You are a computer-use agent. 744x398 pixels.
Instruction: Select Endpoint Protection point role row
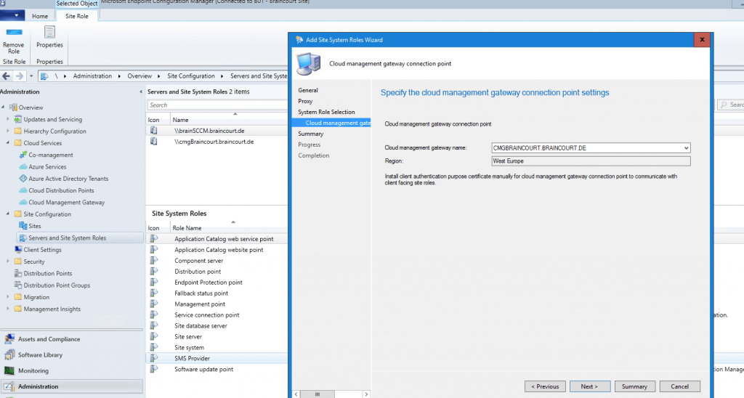pos(217,283)
